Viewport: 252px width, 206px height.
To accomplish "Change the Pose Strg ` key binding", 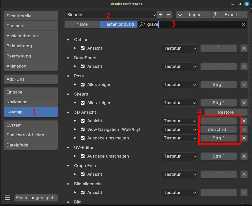I will [219, 84].
